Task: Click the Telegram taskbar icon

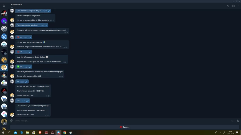Action: pyautogui.click(x=58, y=133)
